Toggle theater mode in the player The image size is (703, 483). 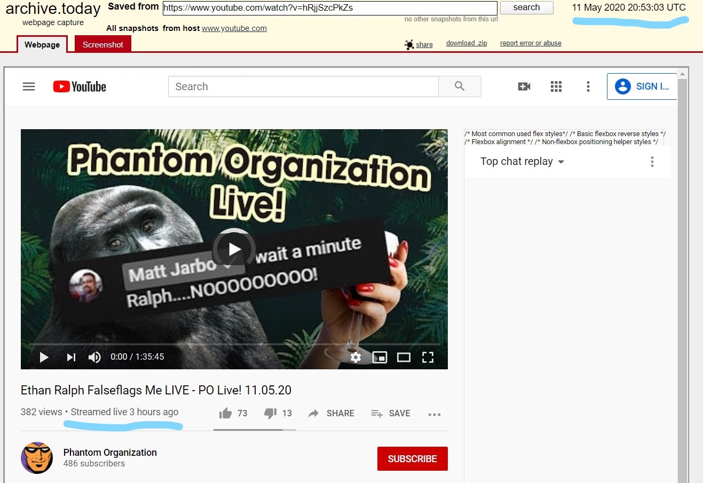point(404,357)
